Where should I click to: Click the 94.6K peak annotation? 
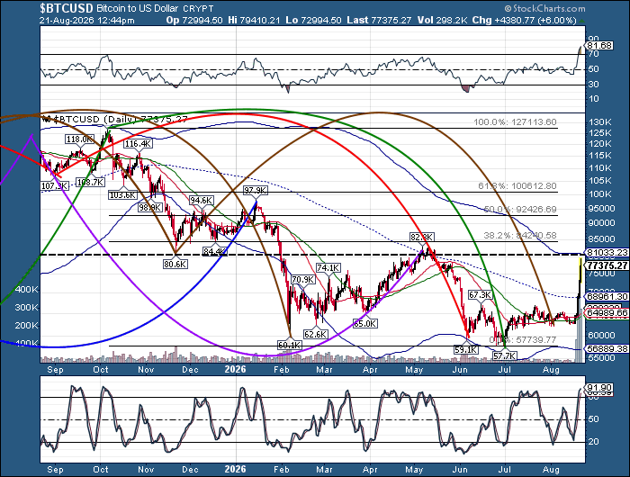202,200
